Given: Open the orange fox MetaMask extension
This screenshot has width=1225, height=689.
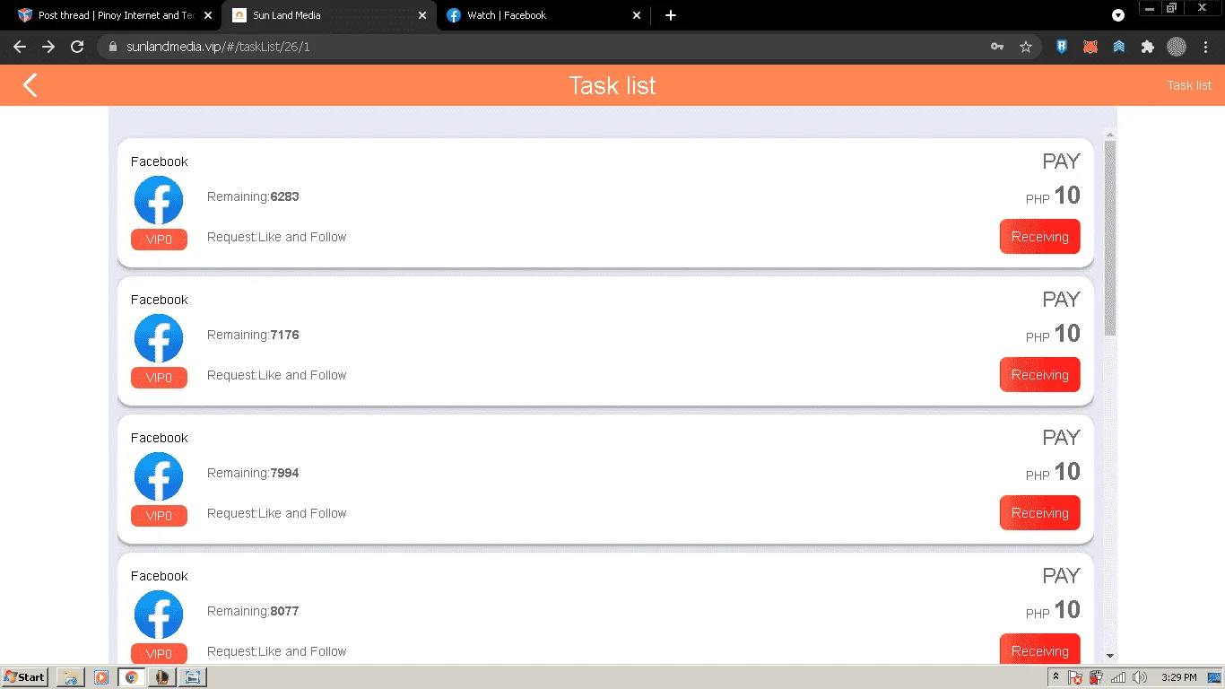Looking at the screenshot, I should tap(1090, 47).
